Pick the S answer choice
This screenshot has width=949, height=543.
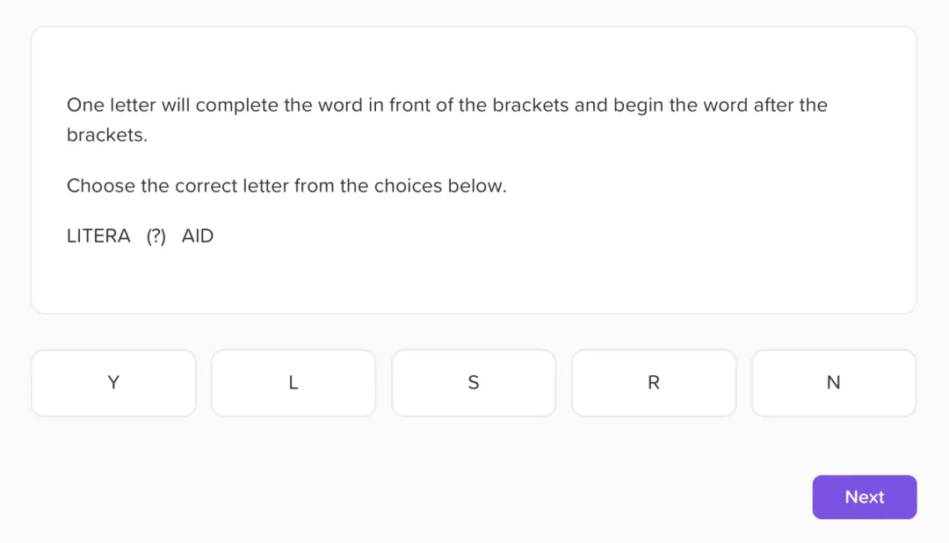[x=474, y=383]
